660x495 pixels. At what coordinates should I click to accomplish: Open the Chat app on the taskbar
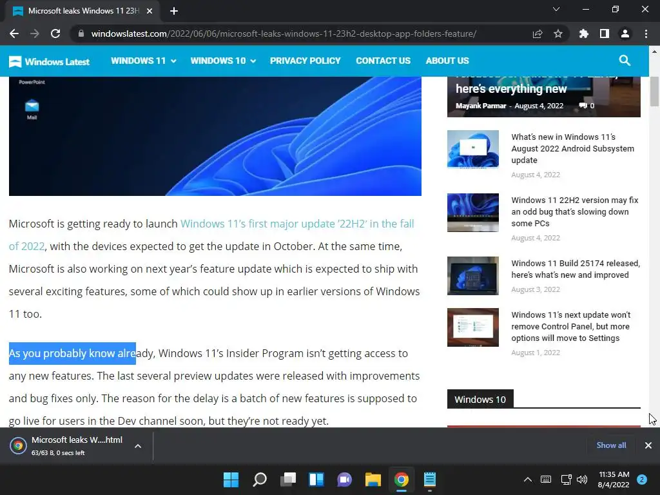click(344, 480)
